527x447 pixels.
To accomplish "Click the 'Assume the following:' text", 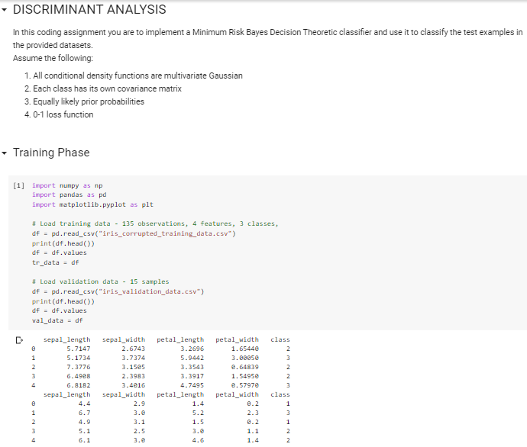I will (x=53, y=58).
